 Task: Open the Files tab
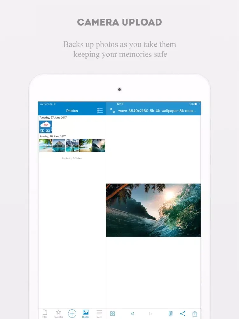click(x=45, y=314)
